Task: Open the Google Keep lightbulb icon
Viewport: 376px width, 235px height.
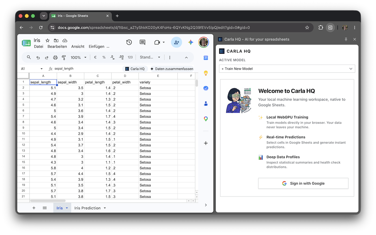Action: (206, 73)
